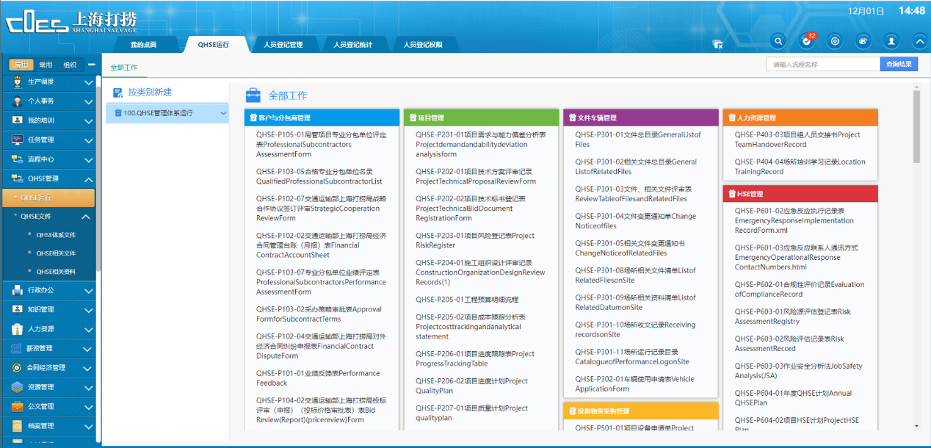Select the 应用 sidebar mode
The height and width of the screenshot is (448, 931).
tap(21, 65)
